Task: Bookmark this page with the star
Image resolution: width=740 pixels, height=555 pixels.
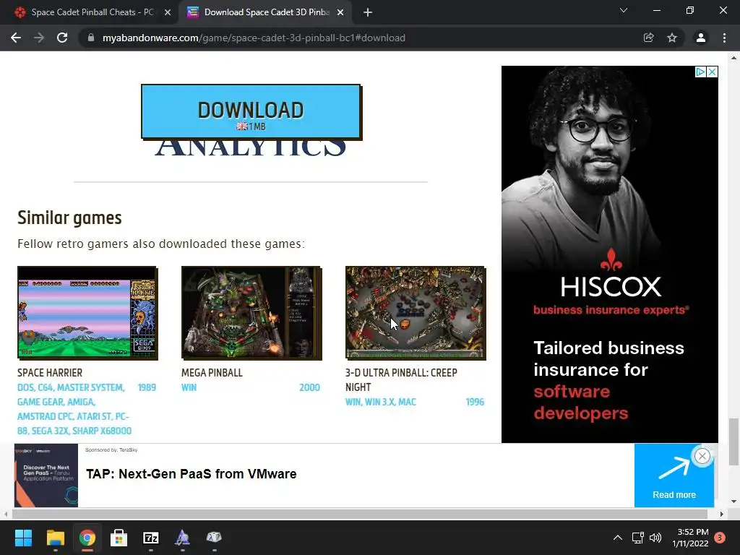Action: coord(672,38)
